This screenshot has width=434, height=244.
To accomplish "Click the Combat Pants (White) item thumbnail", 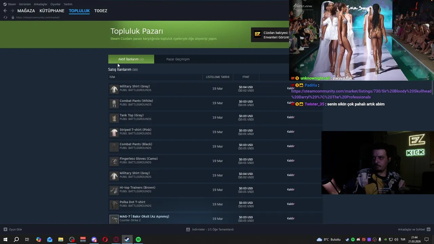I will [114, 103].
